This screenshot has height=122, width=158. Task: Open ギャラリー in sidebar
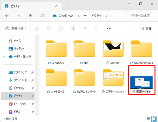[x=16, y=49]
